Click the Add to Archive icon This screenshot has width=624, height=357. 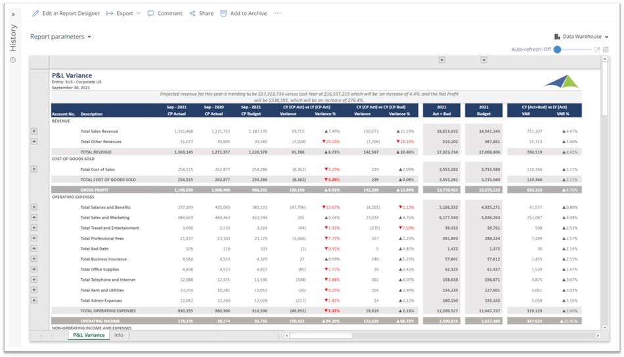223,13
